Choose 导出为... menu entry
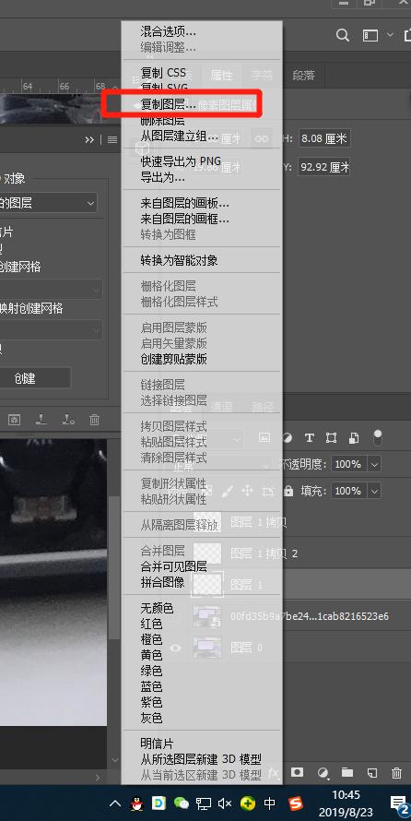The image size is (411, 821). click(162, 177)
